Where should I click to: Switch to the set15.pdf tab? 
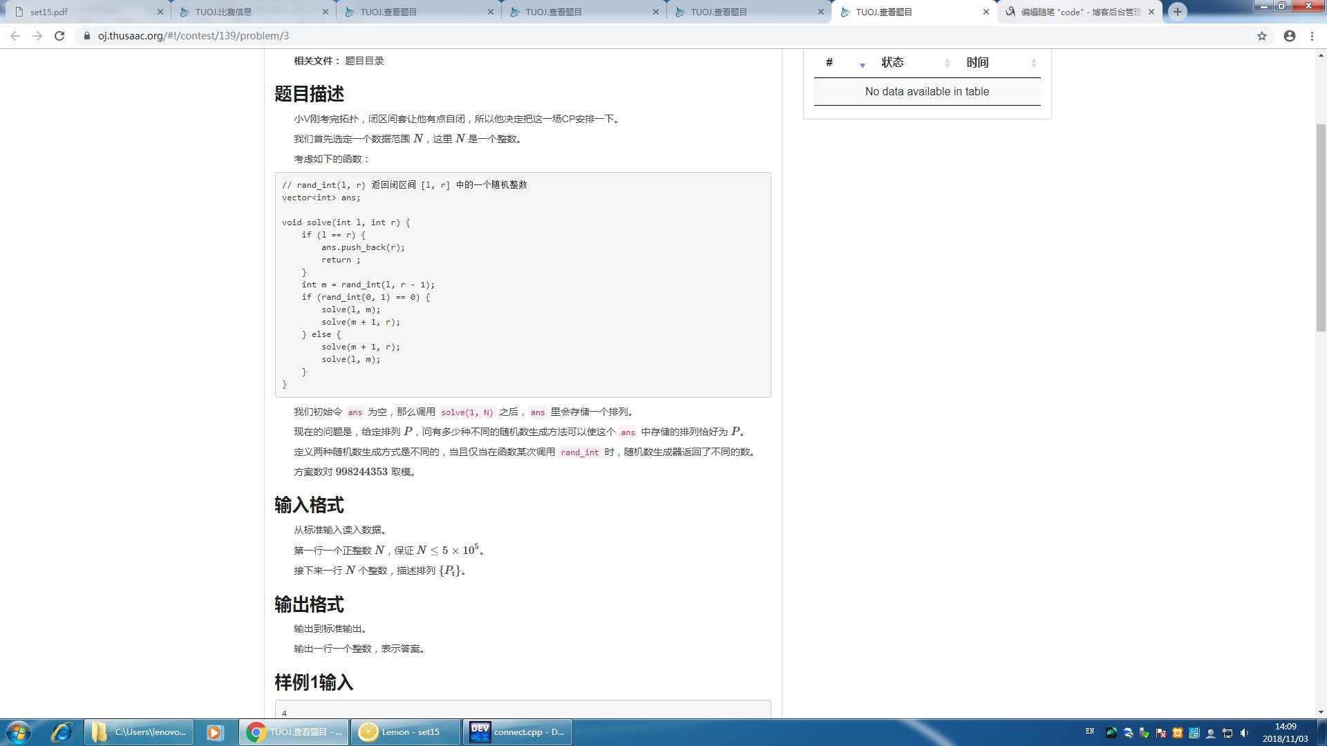click(86, 12)
